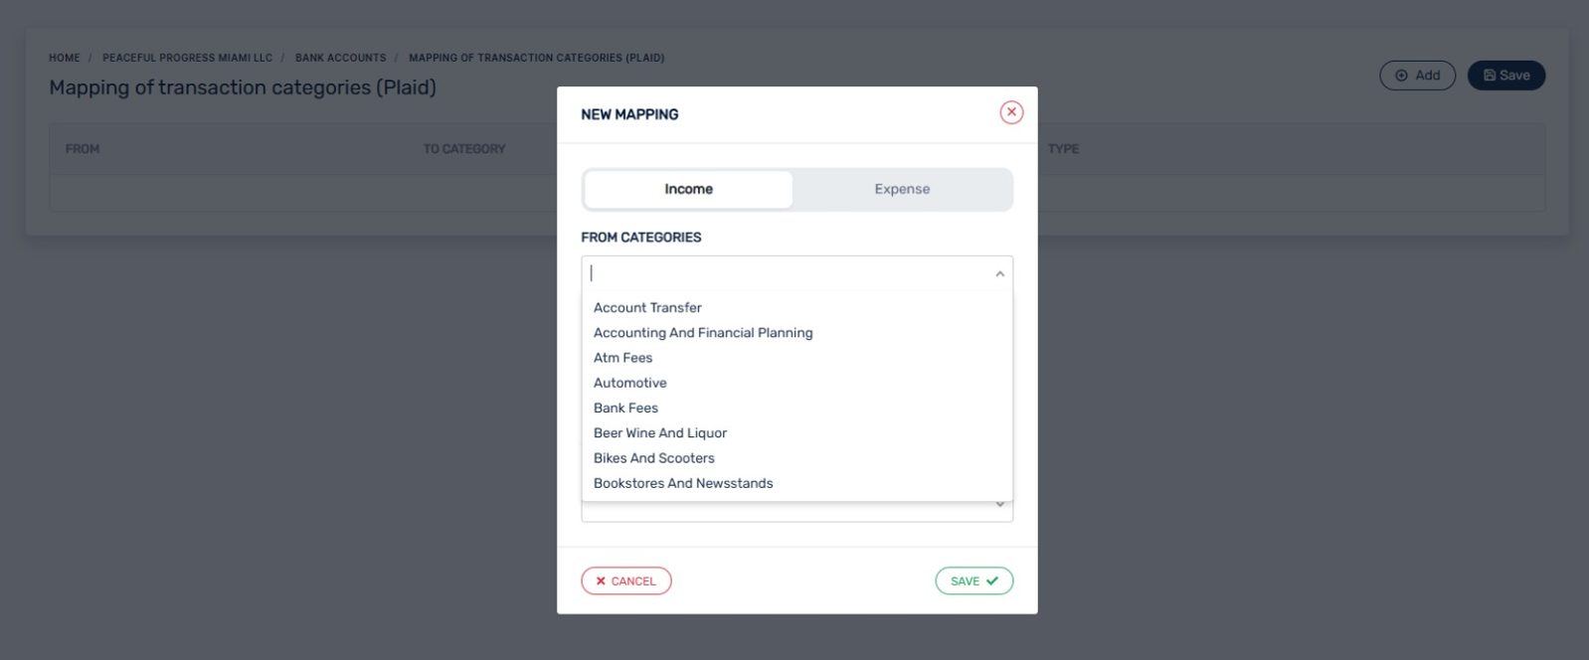This screenshot has height=660, width=1589.
Task: Expand the lower dropdown chevron below the list
Action: (999, 506)
